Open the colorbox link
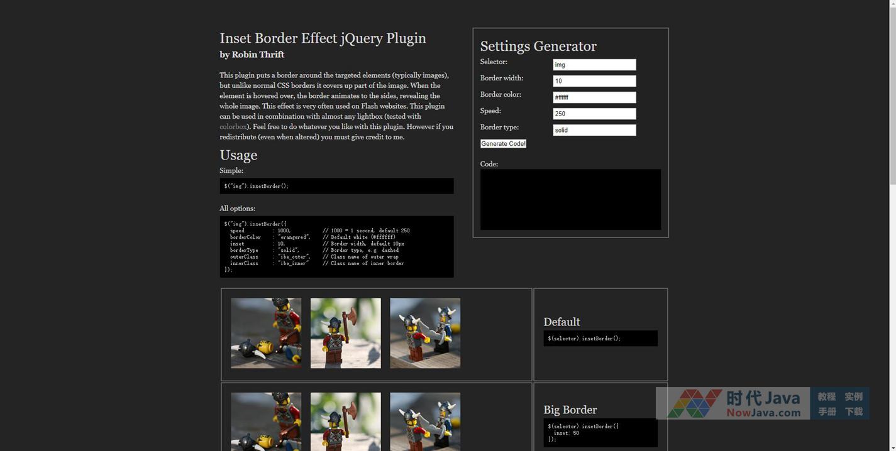Viewport: 896px width, 451px height. 232,127
